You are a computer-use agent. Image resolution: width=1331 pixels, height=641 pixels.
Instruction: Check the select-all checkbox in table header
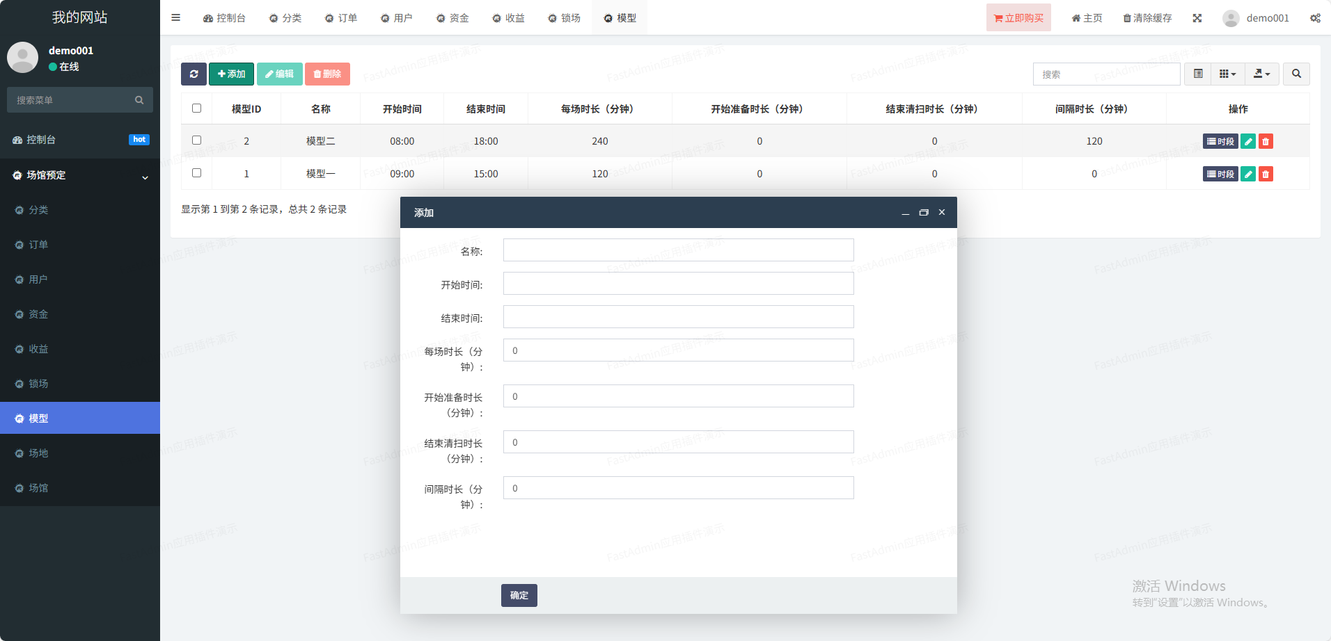coord(196,108)
